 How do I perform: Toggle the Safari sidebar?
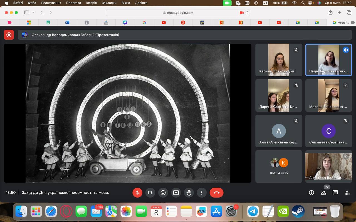pos(27,12)
